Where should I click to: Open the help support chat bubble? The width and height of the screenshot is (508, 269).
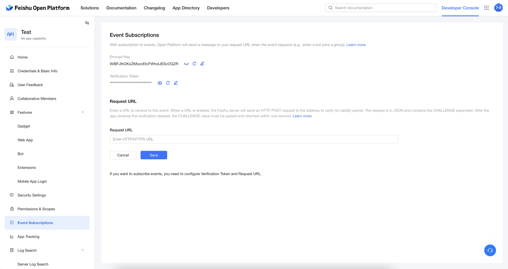(490, 250)
